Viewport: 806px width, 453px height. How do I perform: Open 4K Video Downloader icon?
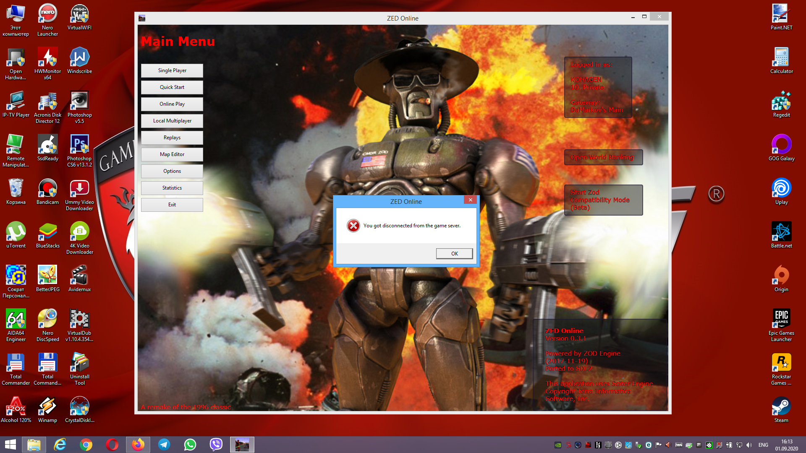(x=79, y=238)
